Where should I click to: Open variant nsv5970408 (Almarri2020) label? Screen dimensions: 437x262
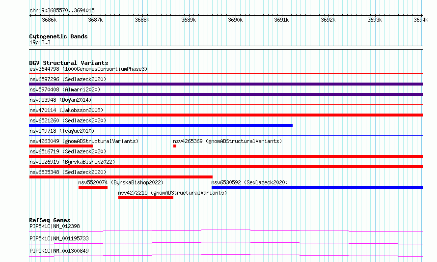click(65, 89)
